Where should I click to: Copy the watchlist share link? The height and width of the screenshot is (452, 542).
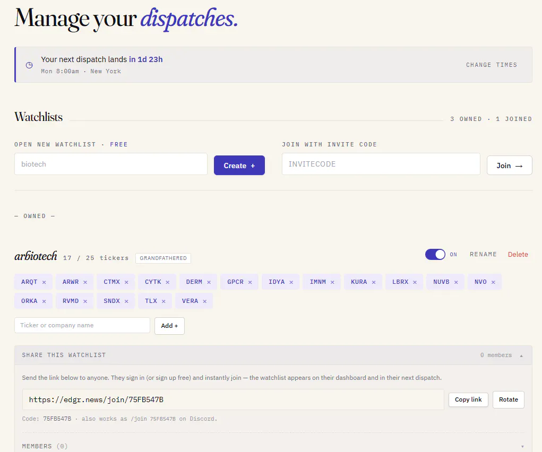click(468, 399)
